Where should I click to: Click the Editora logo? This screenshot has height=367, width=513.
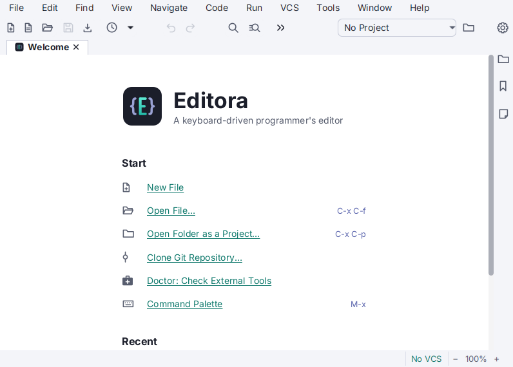(142, 106)
